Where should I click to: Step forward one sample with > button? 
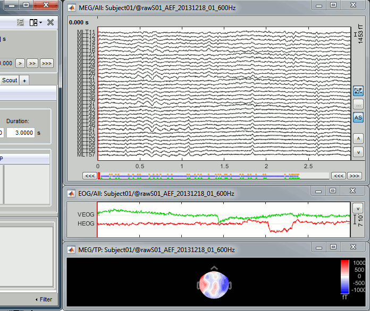pyautogui.click(x=20, y=63)
